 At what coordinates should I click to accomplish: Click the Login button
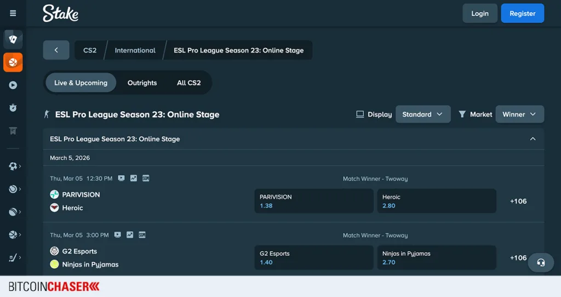coord(480,13)
